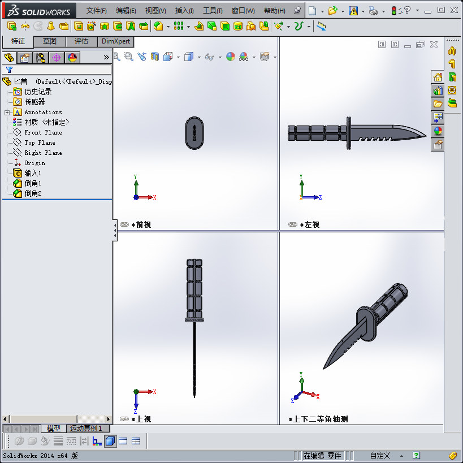
Task: Expand the Annotations tree node
Action: (8, 111)
